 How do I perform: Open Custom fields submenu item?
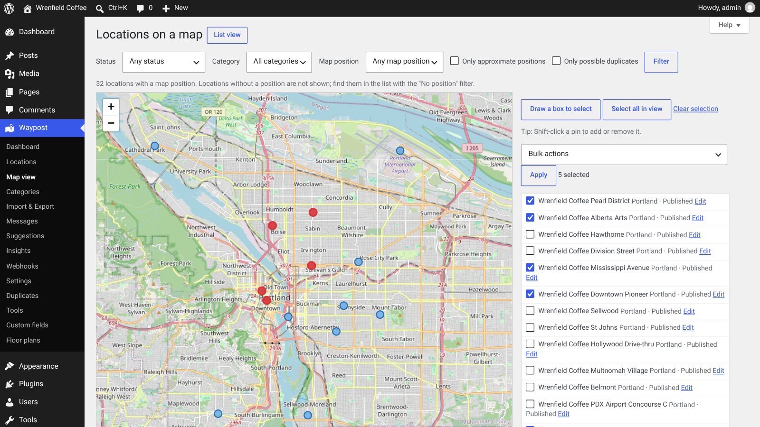[28, 325]
